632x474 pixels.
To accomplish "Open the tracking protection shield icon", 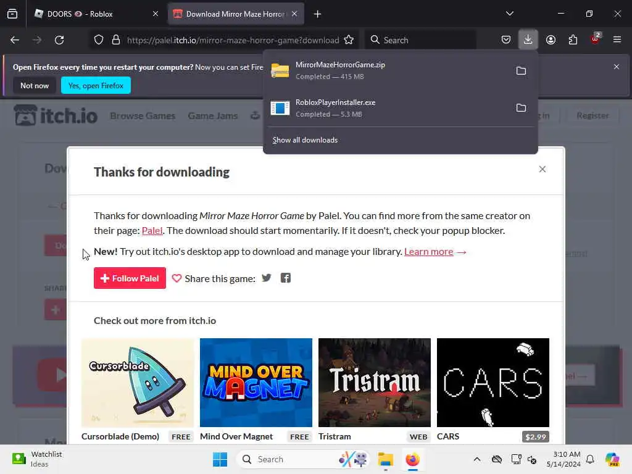I will [x=99, y=40].
